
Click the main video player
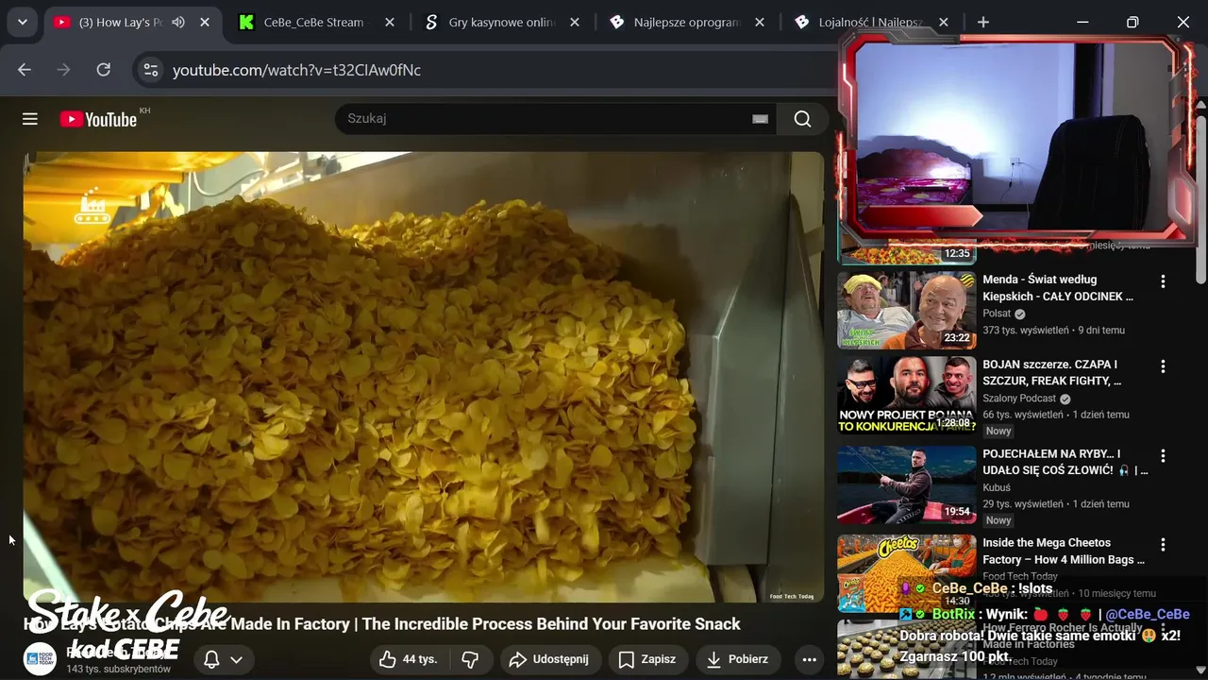pyautogui.click(x=423, y=377)
